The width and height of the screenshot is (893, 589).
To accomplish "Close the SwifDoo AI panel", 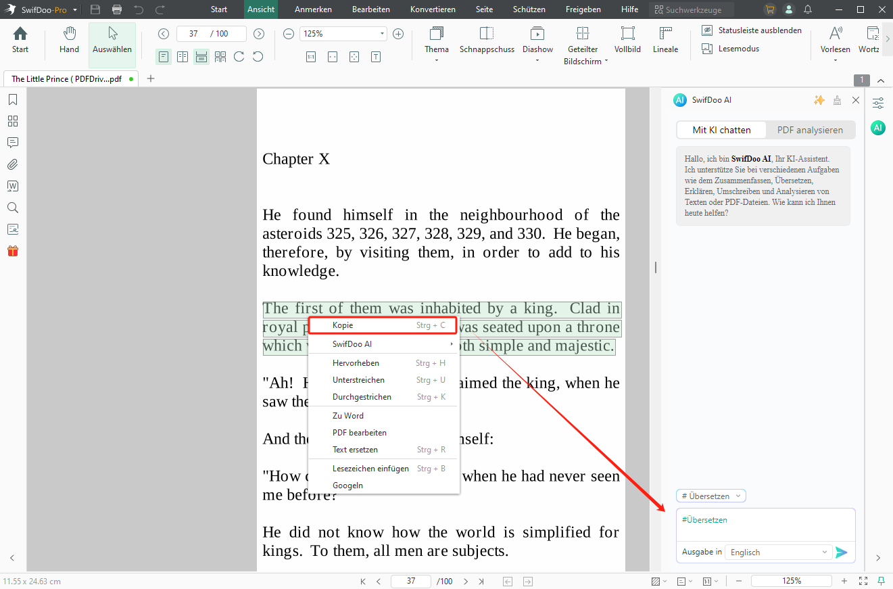I will [856, 100].
